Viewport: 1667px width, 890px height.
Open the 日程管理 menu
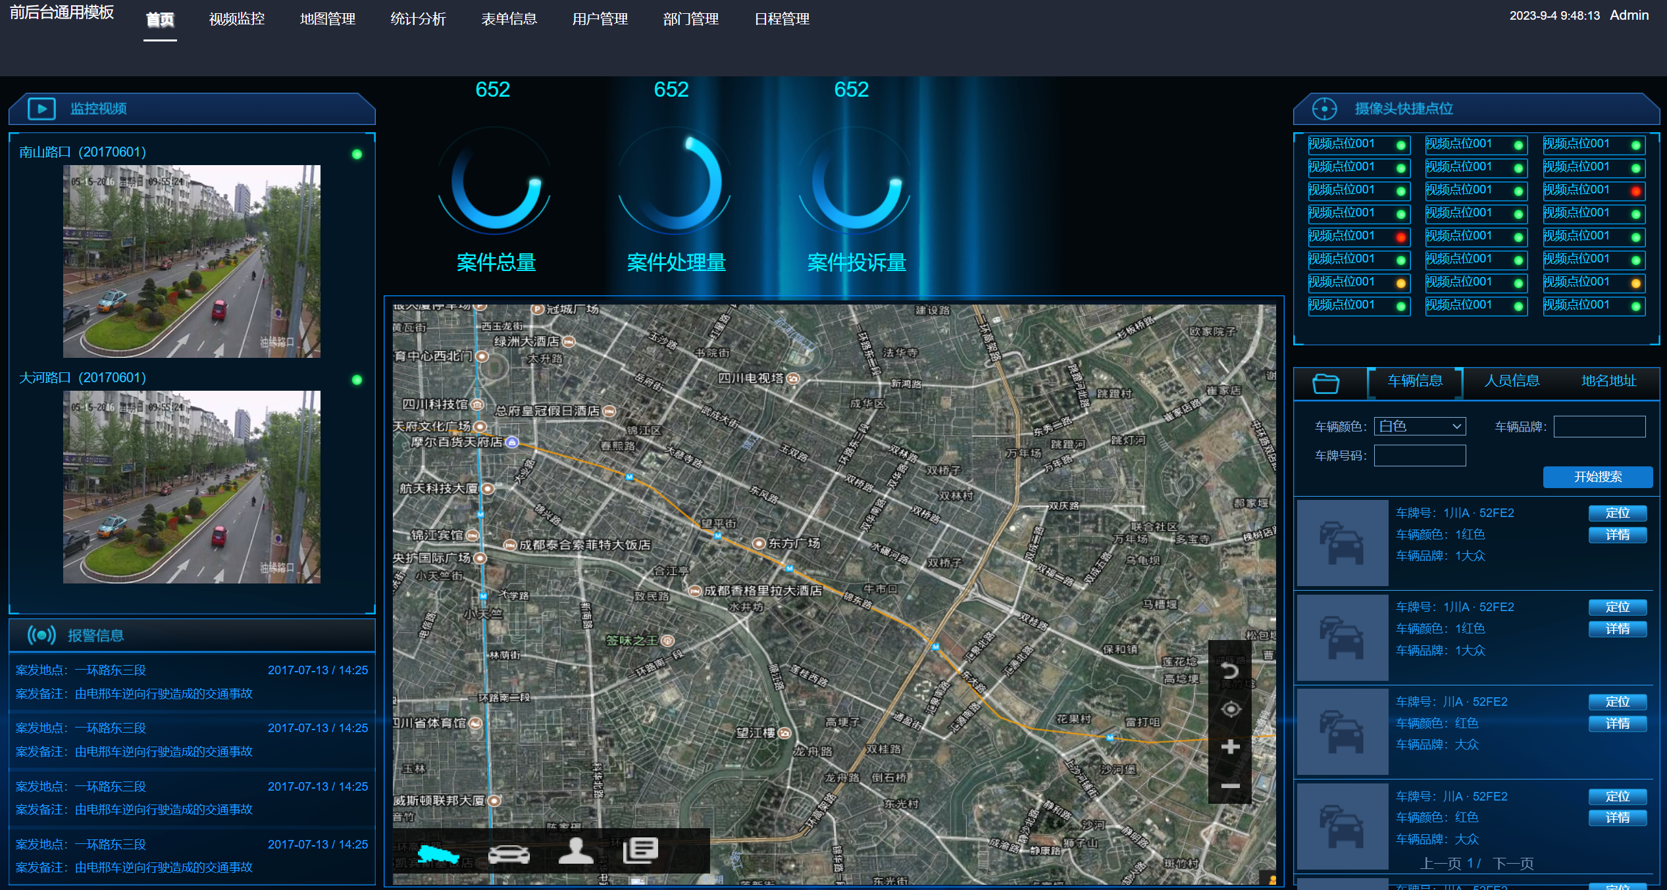[x=782, y=19]
